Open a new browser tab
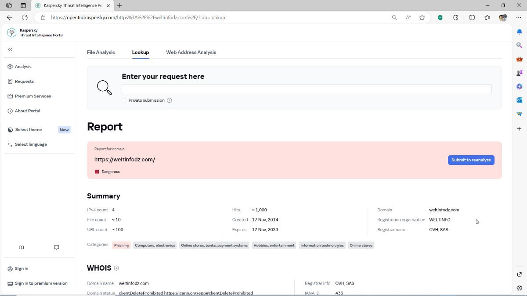The height and width of the screenshot is (296, 527). pos(119,5)
